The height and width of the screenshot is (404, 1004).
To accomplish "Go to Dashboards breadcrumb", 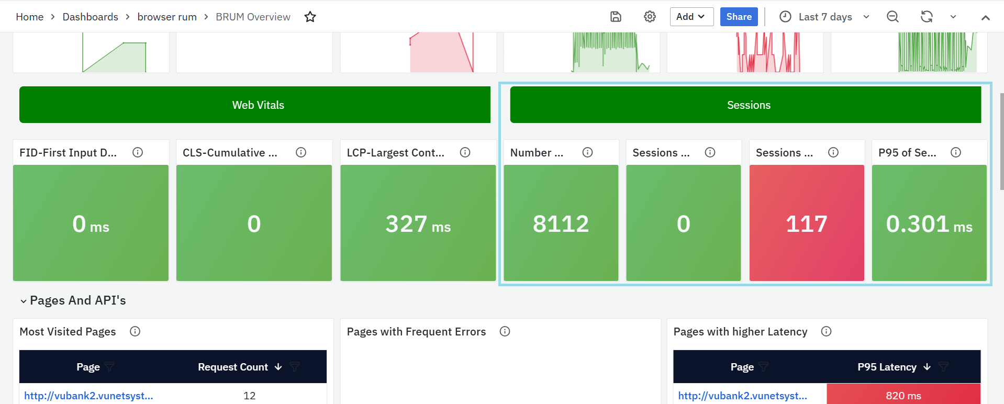I will coord(91,17).
